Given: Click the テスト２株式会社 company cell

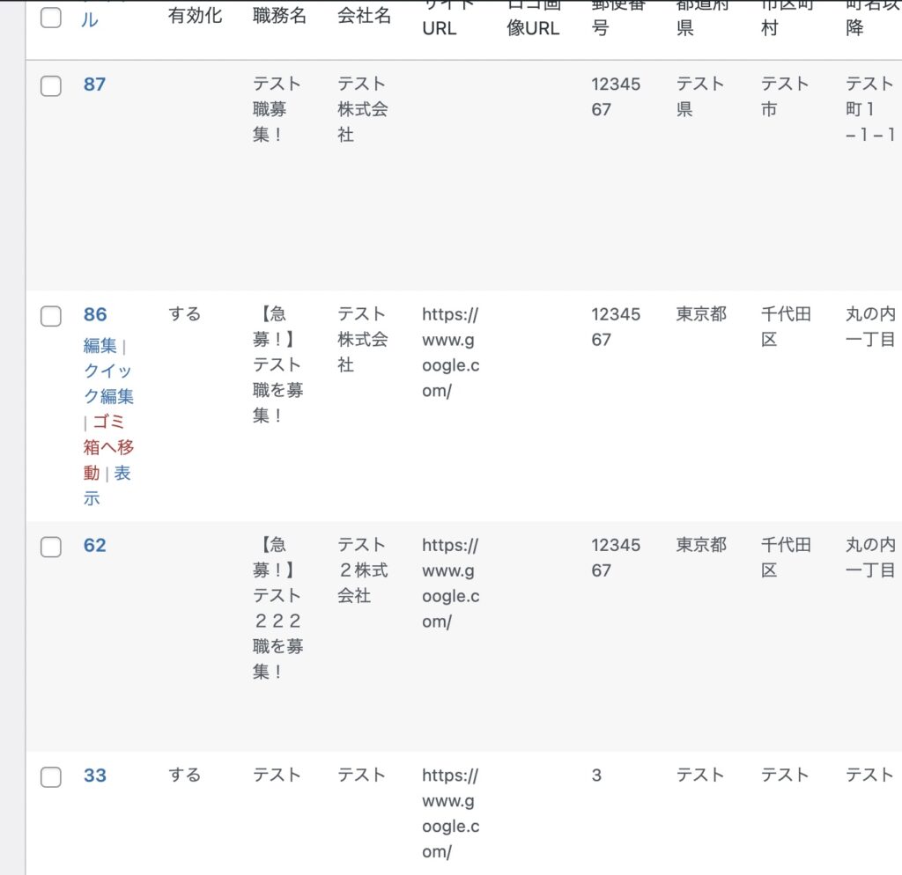Looking at the screenshot, I should pos(362,570).
